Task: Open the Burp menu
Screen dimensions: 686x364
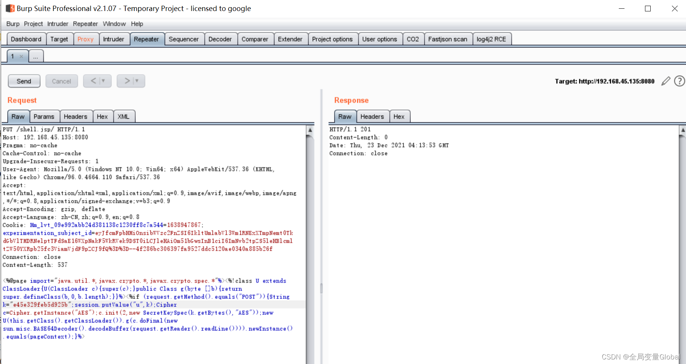Action: click(x=13, y=24)
